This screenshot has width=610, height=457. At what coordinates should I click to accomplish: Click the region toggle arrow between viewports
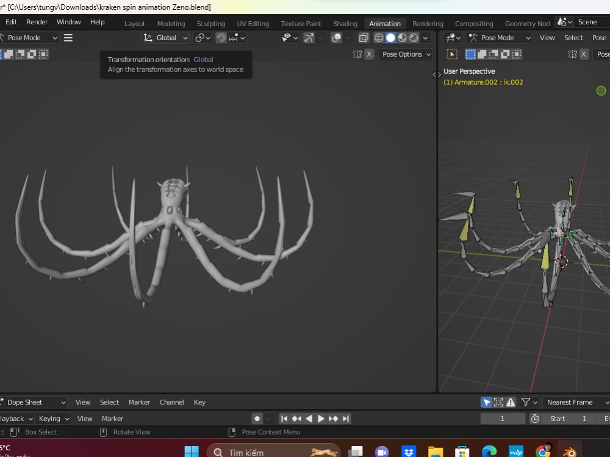coord(437,74)
